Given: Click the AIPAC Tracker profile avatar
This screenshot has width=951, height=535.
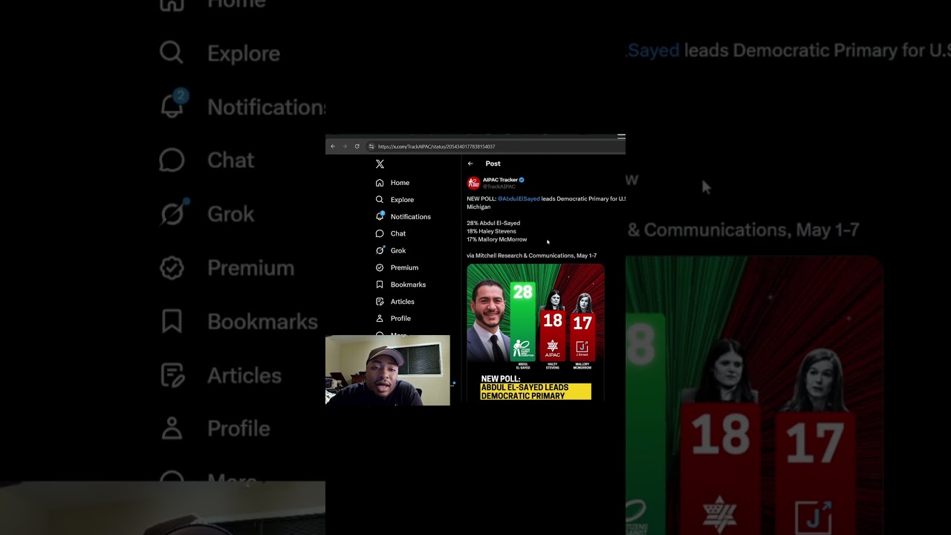Looking at the screenshot, I should coord(473,183).
